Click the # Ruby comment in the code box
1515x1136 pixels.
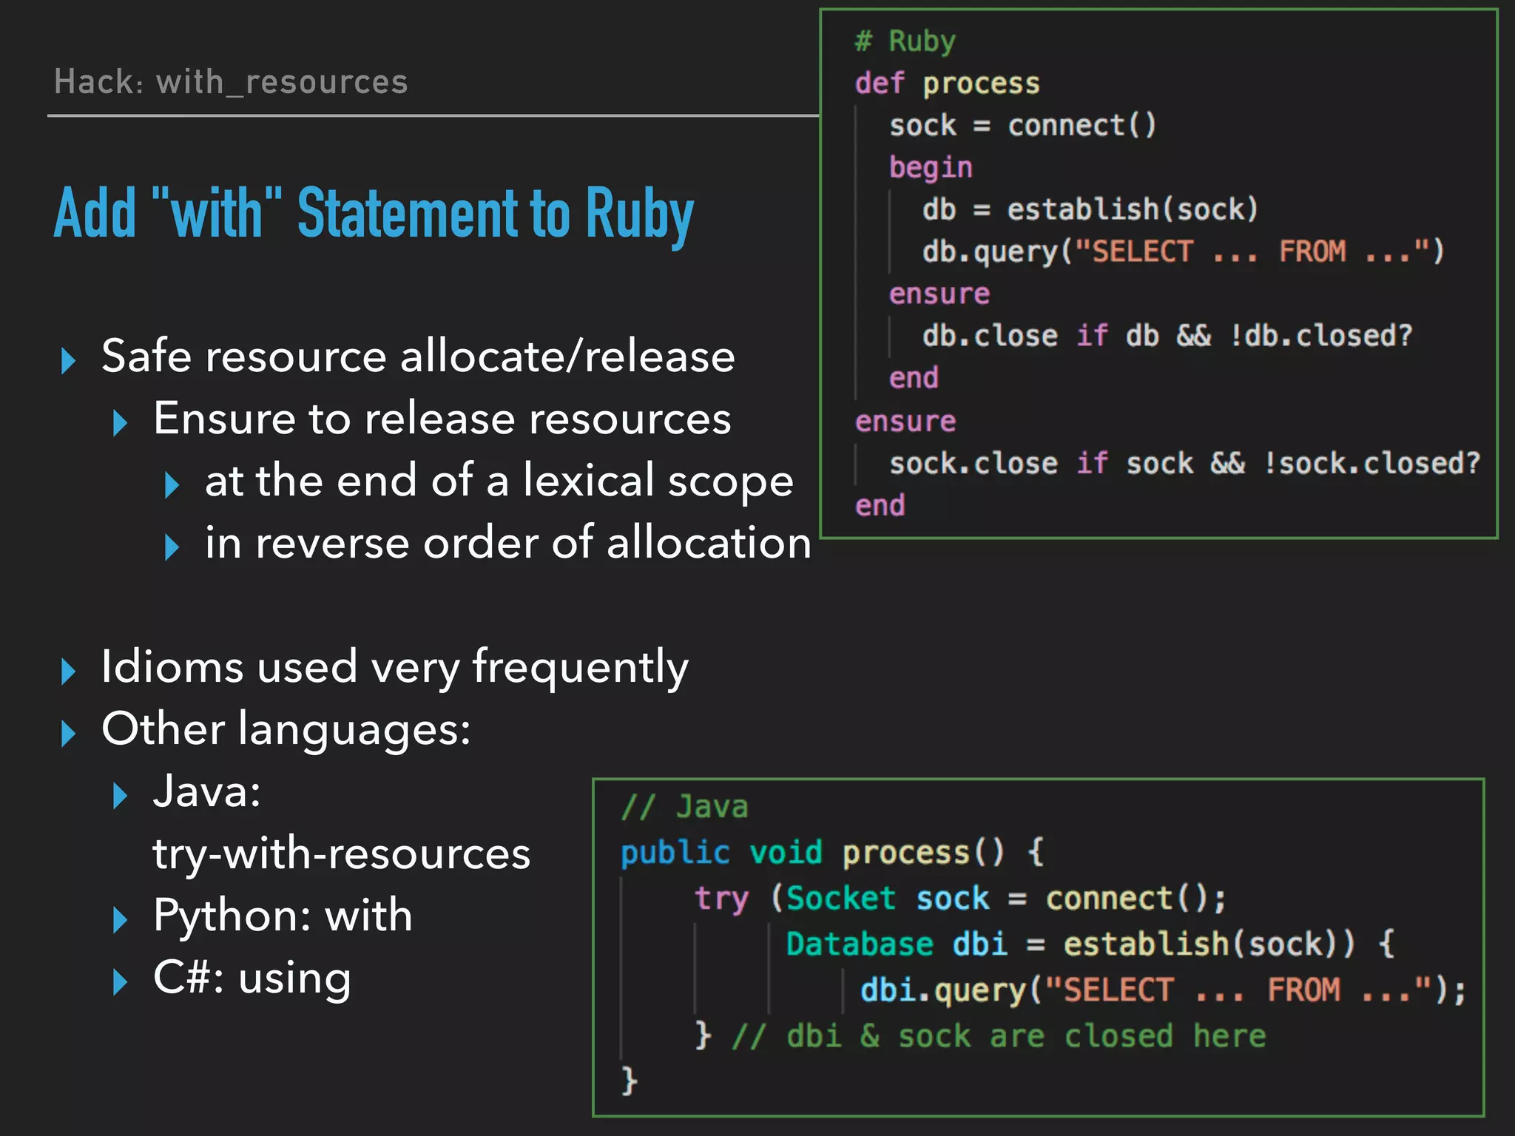905,41
